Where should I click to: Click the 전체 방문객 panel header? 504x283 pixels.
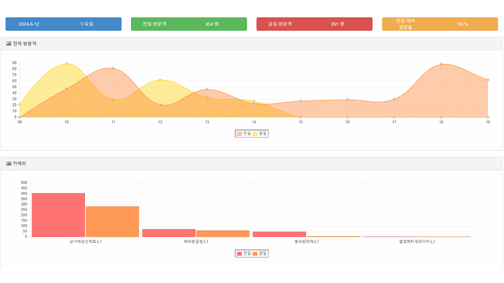[252, 44]
